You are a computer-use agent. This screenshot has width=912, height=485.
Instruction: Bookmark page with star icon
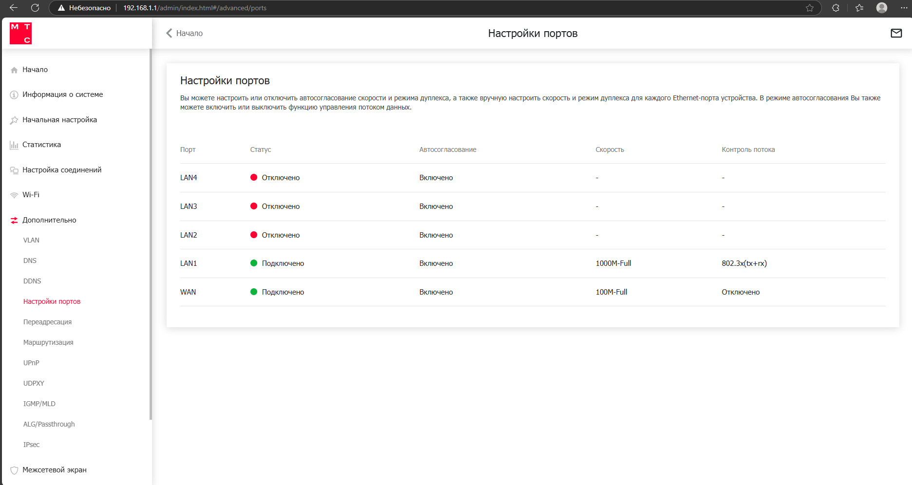point(809,8)
